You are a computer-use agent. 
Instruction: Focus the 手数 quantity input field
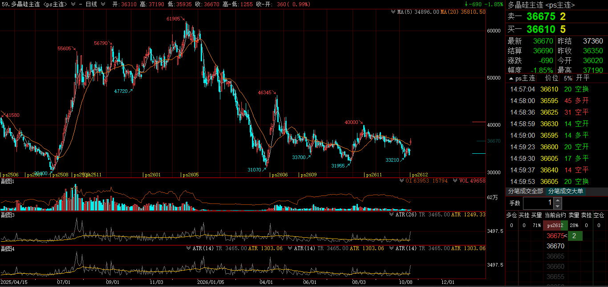coord(538,203)
